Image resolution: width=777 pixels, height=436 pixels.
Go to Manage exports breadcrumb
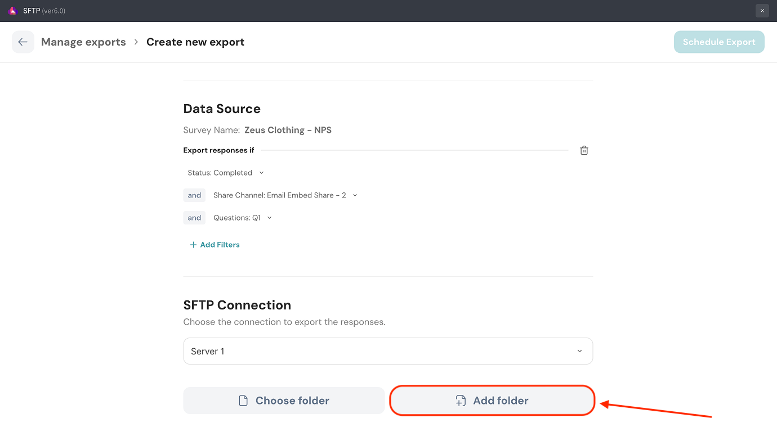[x=83, y=42]
